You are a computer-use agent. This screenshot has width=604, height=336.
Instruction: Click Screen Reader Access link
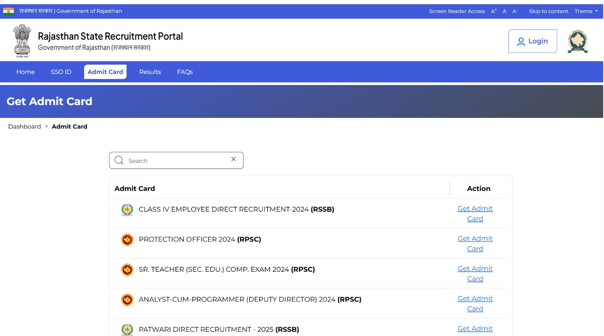(x=457, y=11)
